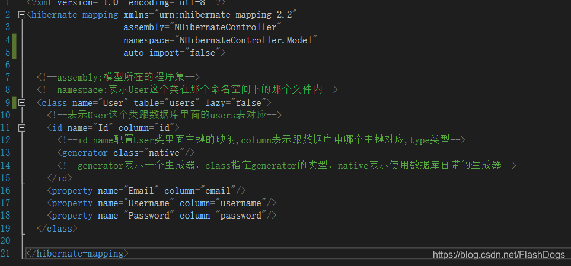The image size is (571, 266).
Task: Click namespace value "NHibernateController.Model"
Action: (246, 40)
